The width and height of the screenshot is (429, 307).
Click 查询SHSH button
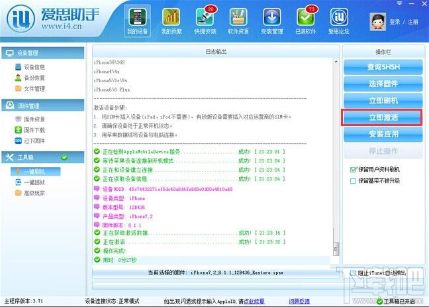383,67
